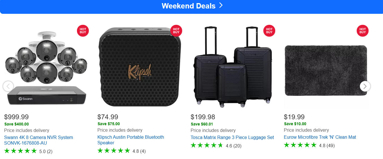Click the next carousel arrow

tap(365, 86)
